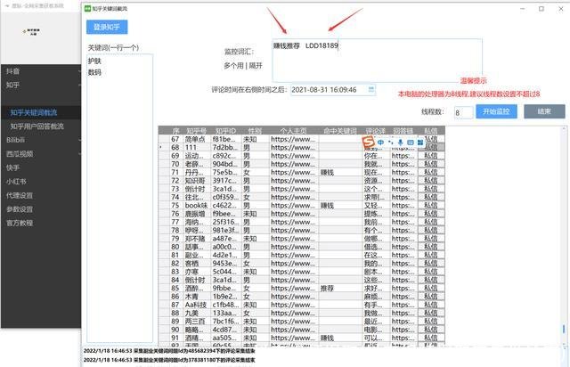The width and height of the screenshot is (570, 367).
Task: Click the thread count field showing 8
Action: pyautogui.click(x=463, y=112)
